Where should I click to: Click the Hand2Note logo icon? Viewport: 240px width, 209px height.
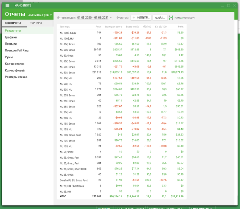[x=171, y=18]
